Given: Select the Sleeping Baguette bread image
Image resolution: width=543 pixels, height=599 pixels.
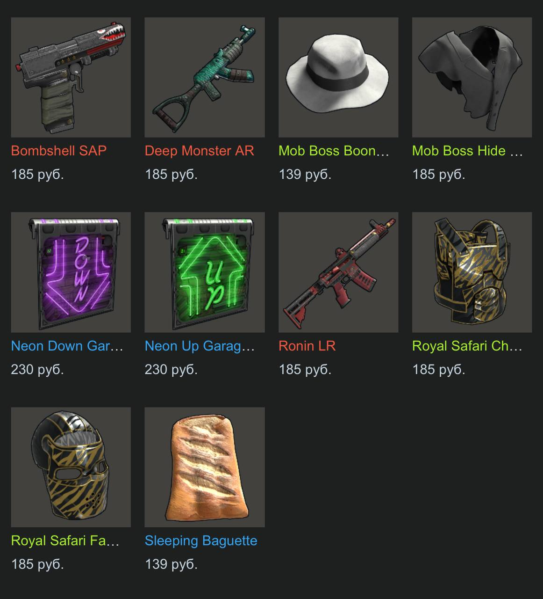Looking at the screenshot, I should pyautogui.click(x=205, y=467).
